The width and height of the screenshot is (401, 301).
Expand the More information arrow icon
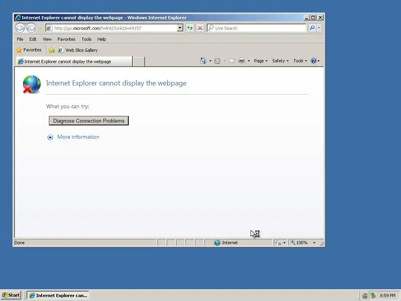51,138
